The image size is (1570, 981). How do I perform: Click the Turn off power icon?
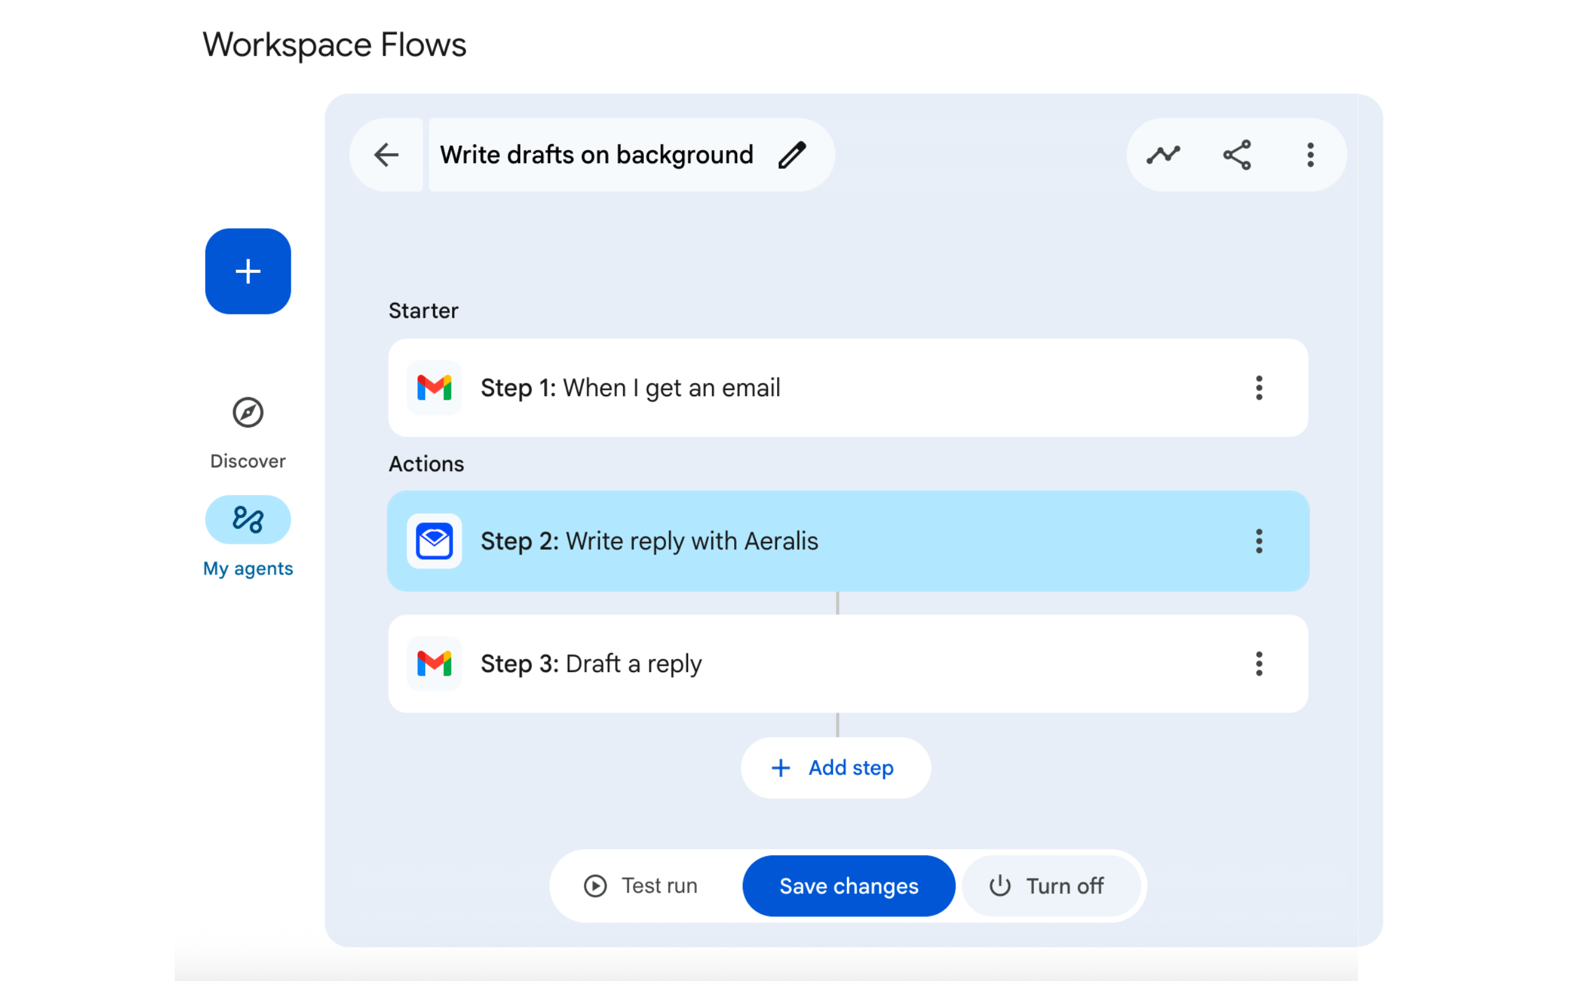(999, 885)
